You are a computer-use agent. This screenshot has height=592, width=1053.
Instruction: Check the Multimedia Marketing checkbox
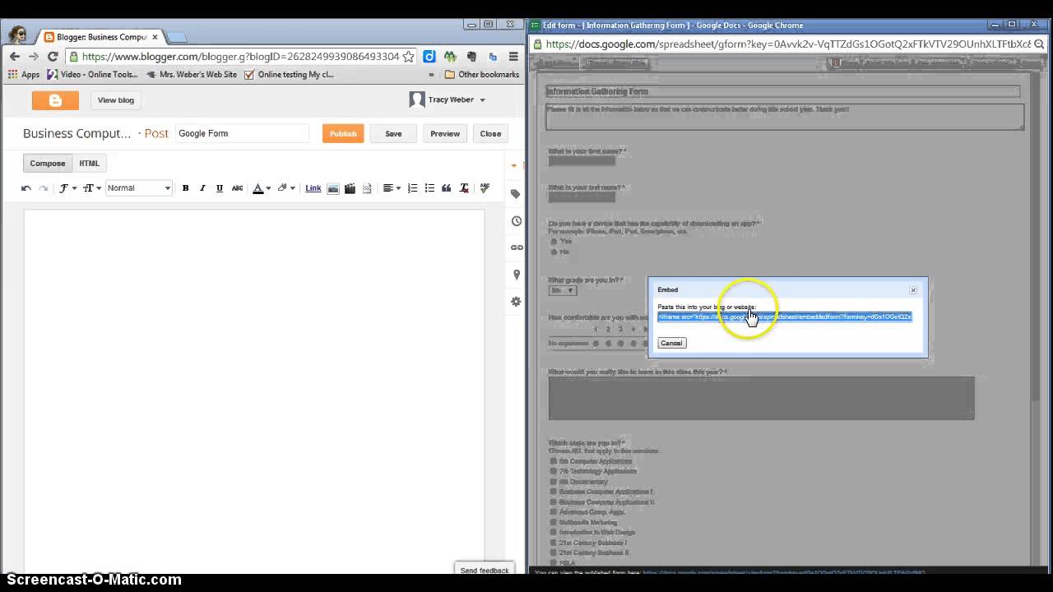[554, 522]
